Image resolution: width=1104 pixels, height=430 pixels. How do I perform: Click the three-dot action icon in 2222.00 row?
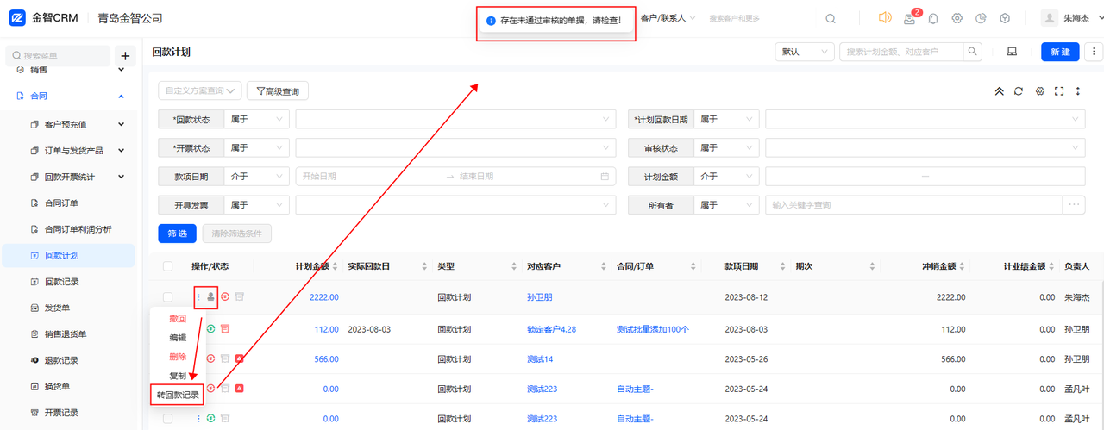(x=198, y=296)
